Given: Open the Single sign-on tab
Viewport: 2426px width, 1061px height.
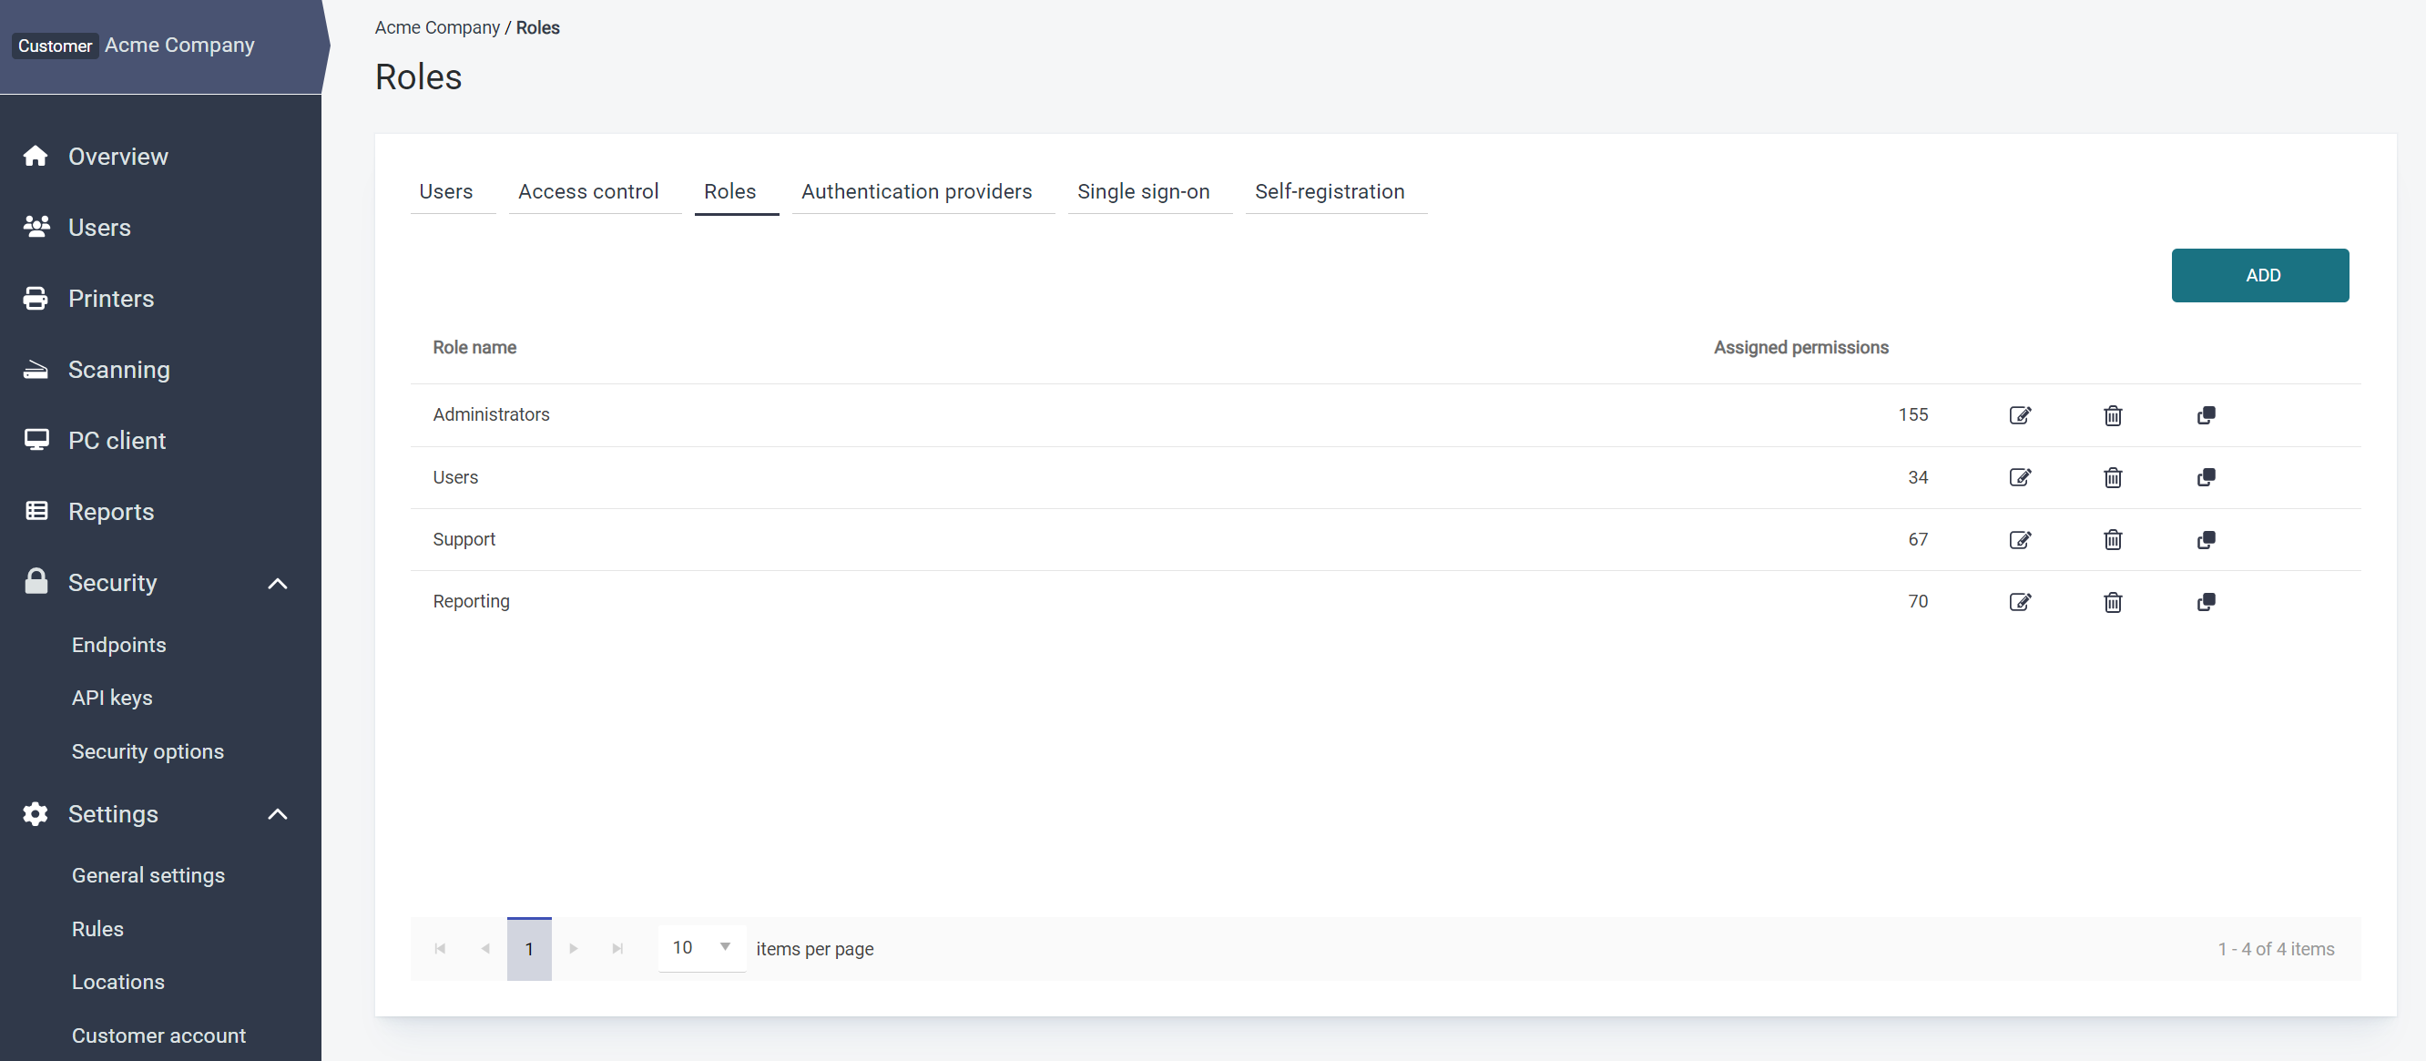Looking at the screenshot, I should pos(1142,191).
